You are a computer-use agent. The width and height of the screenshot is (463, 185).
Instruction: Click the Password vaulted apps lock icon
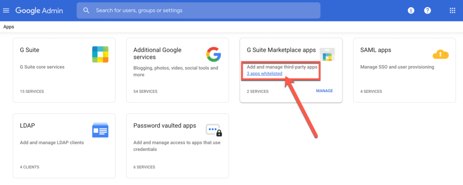point(214,130)
